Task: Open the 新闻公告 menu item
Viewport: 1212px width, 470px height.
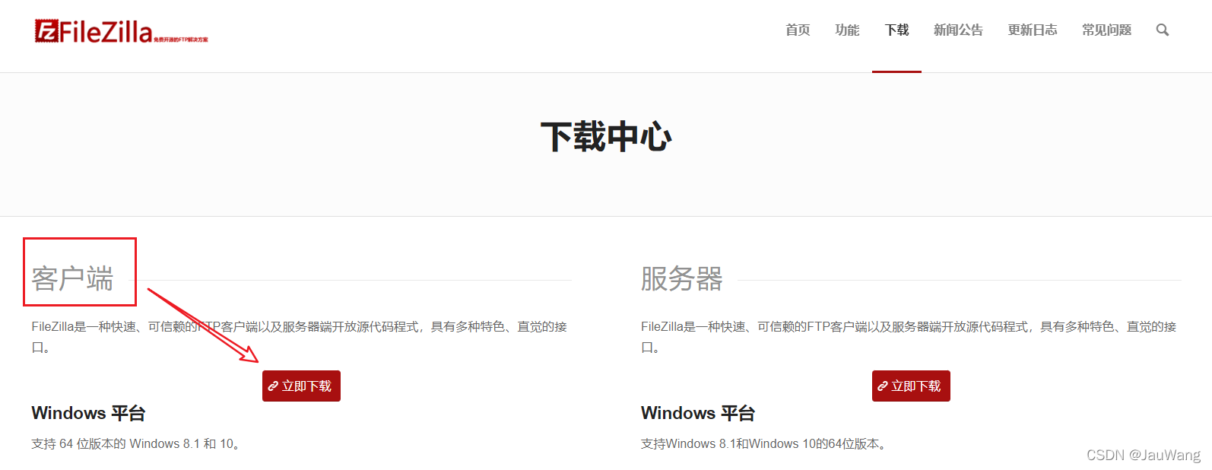Action: (958, 30)
